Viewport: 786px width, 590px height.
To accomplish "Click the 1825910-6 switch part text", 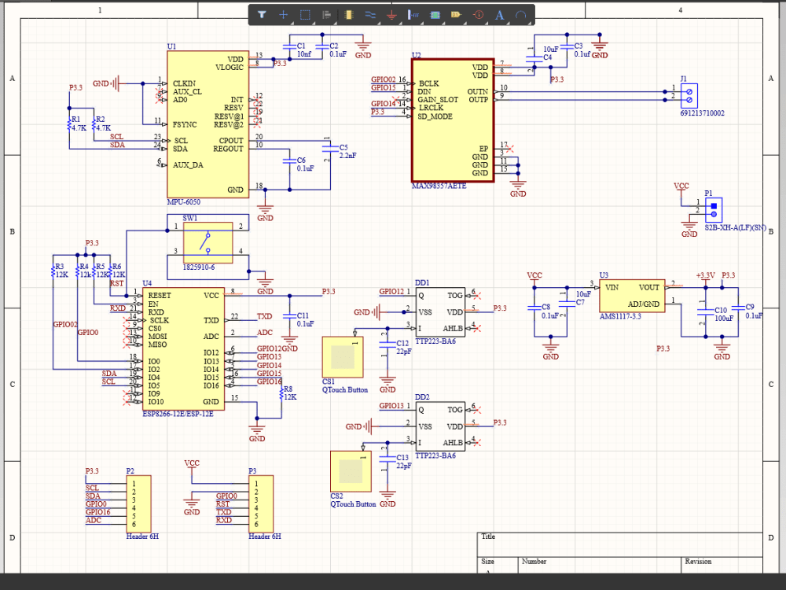I will [x=199, y=267].
